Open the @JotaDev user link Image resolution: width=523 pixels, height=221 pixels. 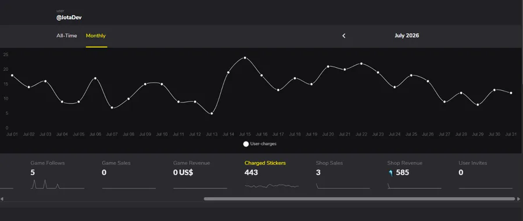click(69, 17)
